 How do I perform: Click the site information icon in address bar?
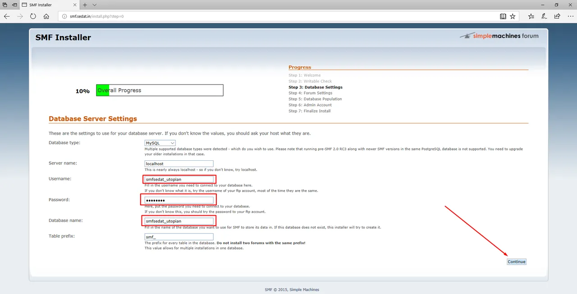pos(64,16)
